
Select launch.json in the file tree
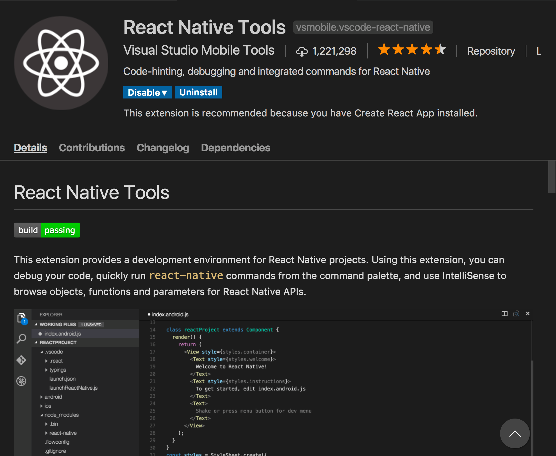tap(63, 379)
